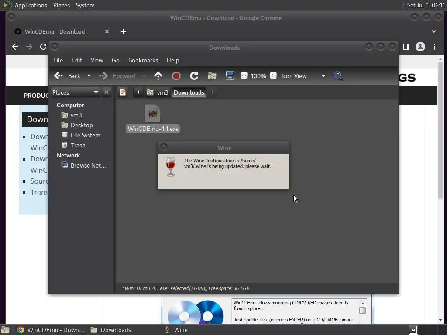Select the vm3 path bar button

[x=158, y=92]
